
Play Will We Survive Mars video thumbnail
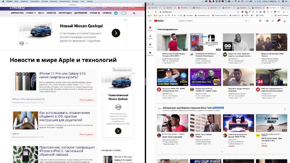(x=271, y=123)
